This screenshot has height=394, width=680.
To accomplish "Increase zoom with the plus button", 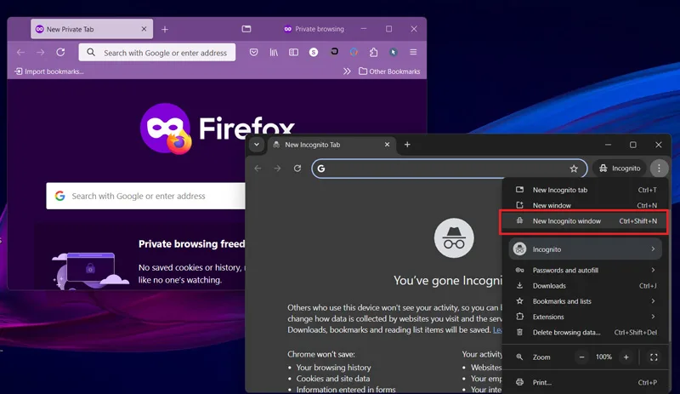I will [626, 357].
